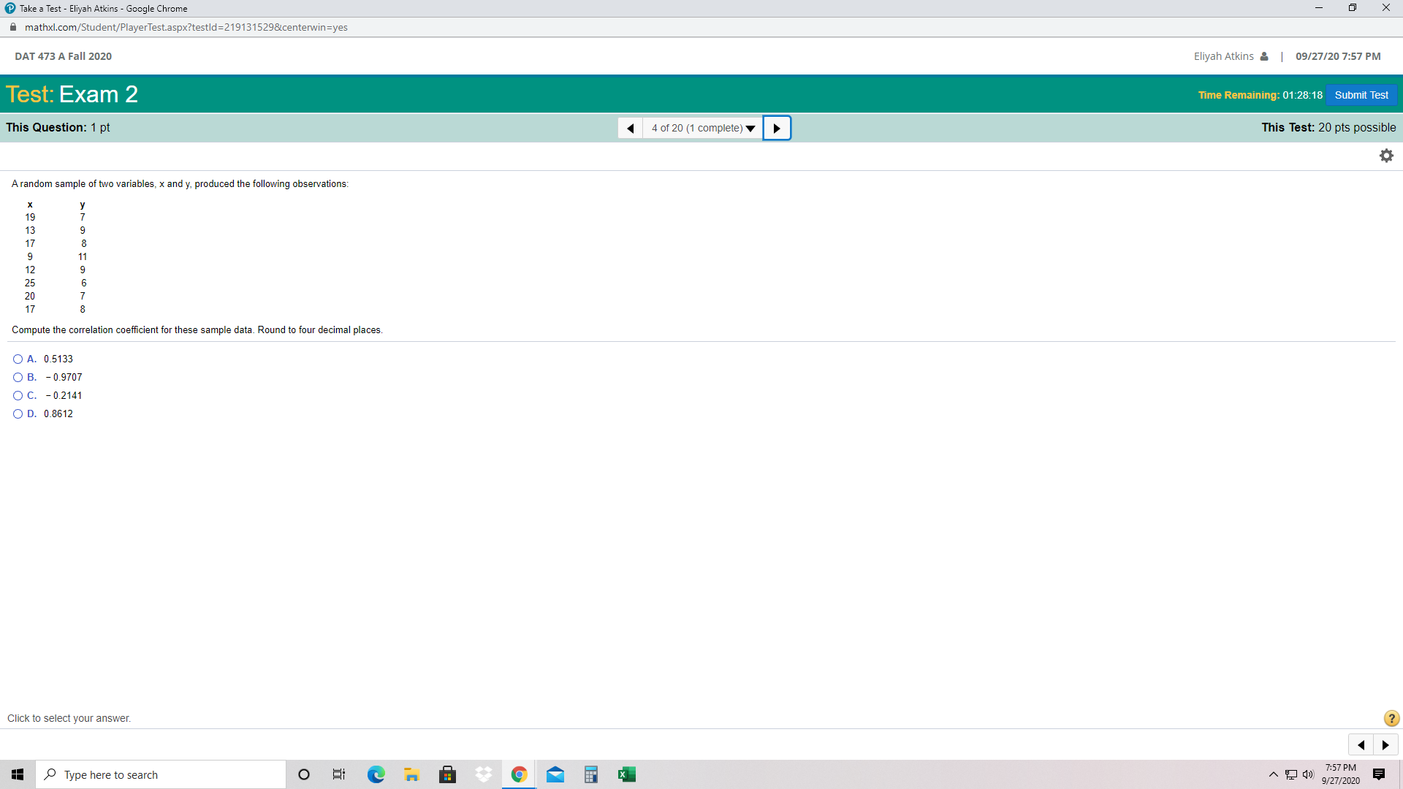Open the question settings gear icon
This screenshot has height=789, width=1403.
point(1386,156)
